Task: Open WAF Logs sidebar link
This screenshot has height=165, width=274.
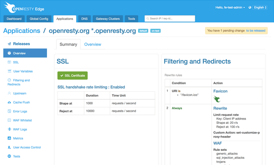Action: tap(20, 129)
